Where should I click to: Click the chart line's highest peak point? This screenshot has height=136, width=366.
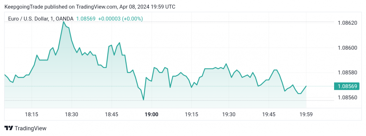click(x=63, y=22)
